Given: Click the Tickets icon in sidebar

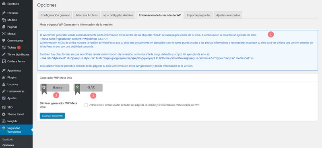Looking at the screenshot, I should pos(4,47).
